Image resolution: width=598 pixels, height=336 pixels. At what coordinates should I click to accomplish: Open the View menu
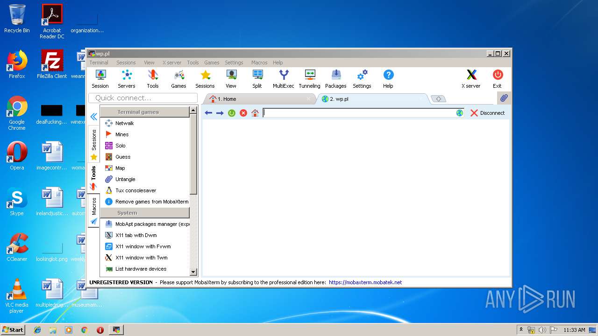[149, 63]
